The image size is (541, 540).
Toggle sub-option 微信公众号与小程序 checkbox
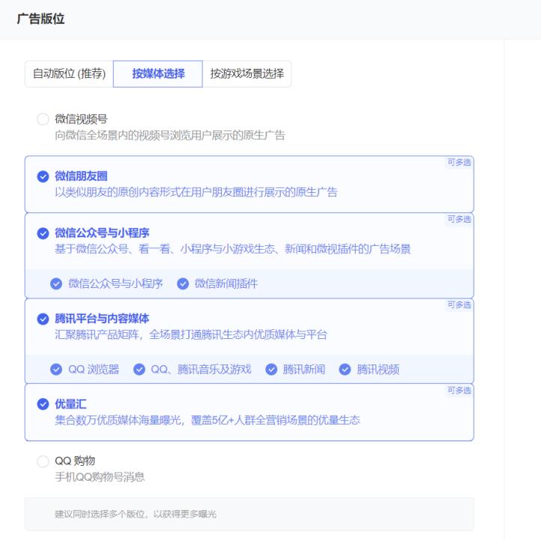[x=56, y=283]
